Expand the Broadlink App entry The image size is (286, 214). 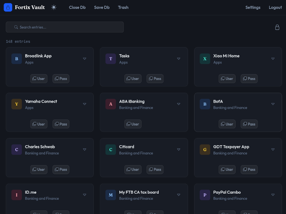pyautogui.click(x=84, y=58)
